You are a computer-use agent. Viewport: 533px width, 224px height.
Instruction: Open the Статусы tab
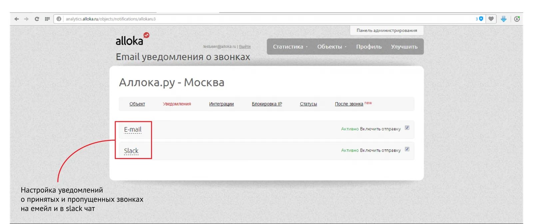(x=308, y=104)
